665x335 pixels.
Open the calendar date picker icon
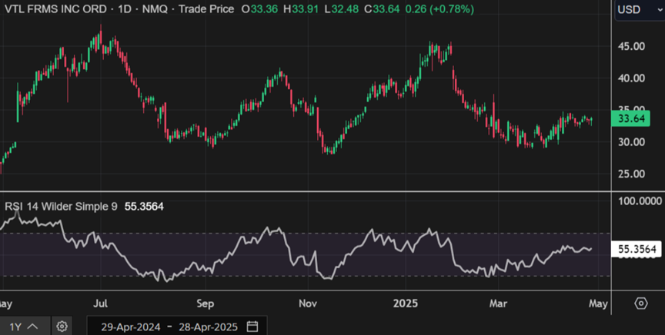(252, 327)
